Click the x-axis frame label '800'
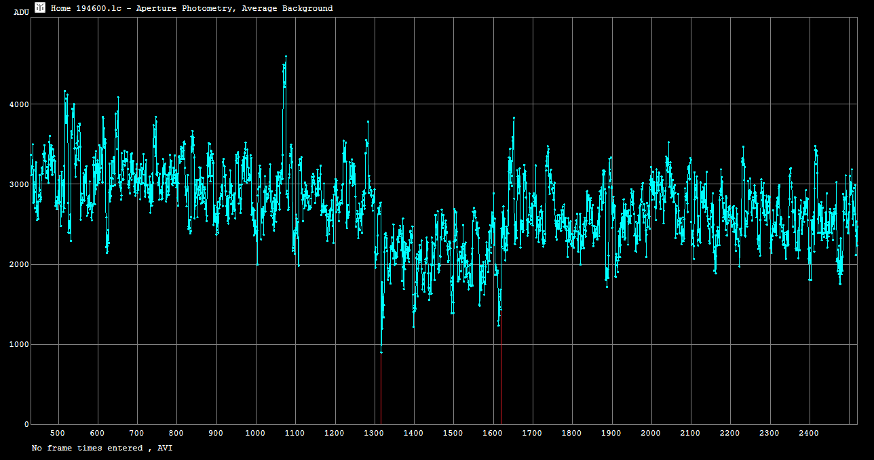Viewport: 874px width, 460px height. point(176,433)
